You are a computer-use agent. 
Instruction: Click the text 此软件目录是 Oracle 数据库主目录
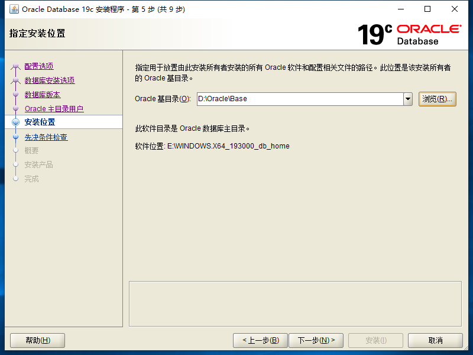tap(192, 128)
